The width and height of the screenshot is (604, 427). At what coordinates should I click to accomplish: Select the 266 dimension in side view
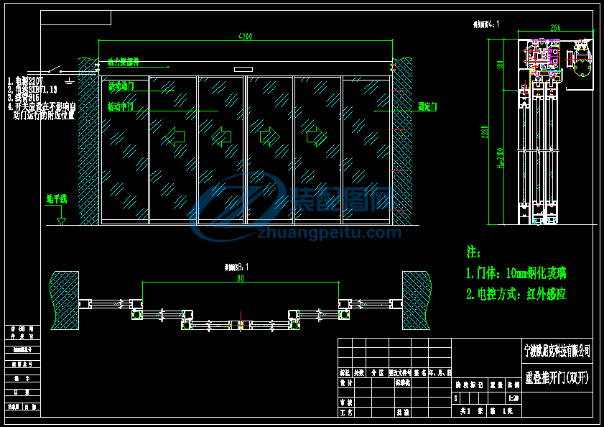554,28
